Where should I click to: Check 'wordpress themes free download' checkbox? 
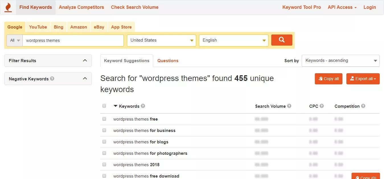(x=104, y=176)
